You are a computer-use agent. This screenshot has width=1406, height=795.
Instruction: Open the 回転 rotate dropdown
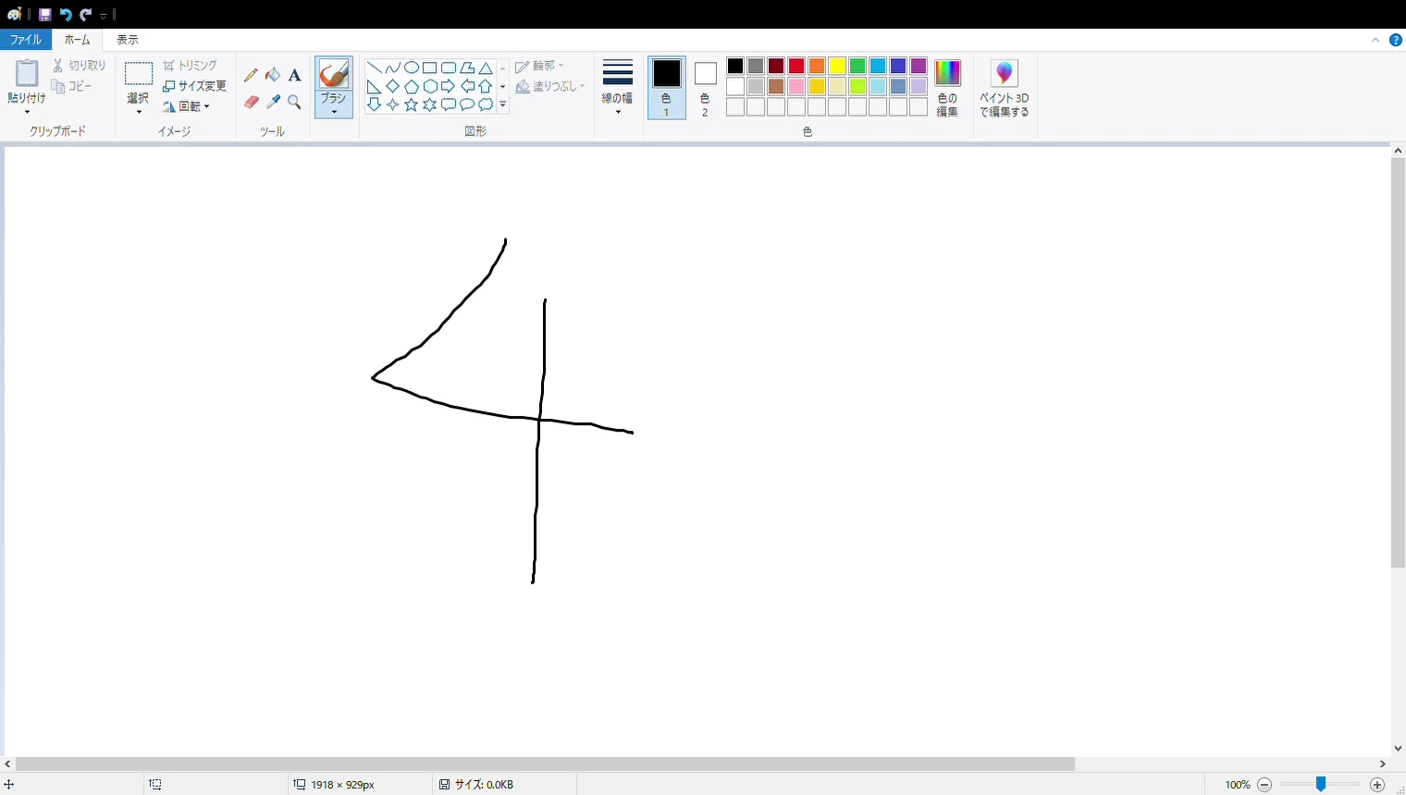[x=187, y=106]
